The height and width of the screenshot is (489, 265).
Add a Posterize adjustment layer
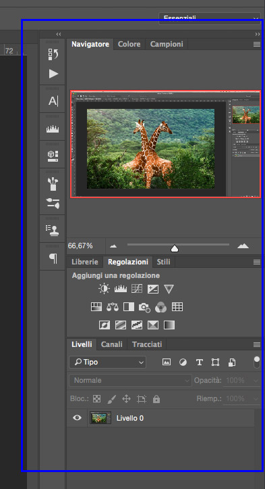(x=121, y=325)
